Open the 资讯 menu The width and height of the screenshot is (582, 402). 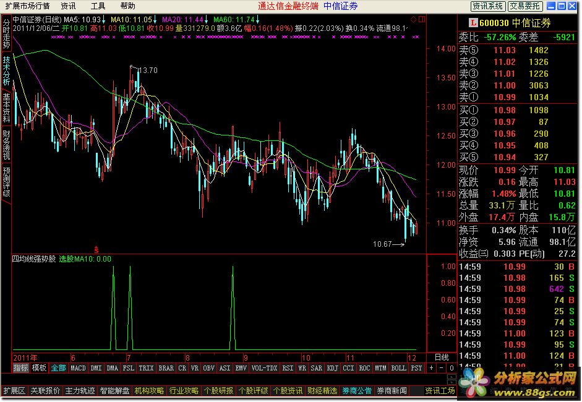[x=68, y=6]
